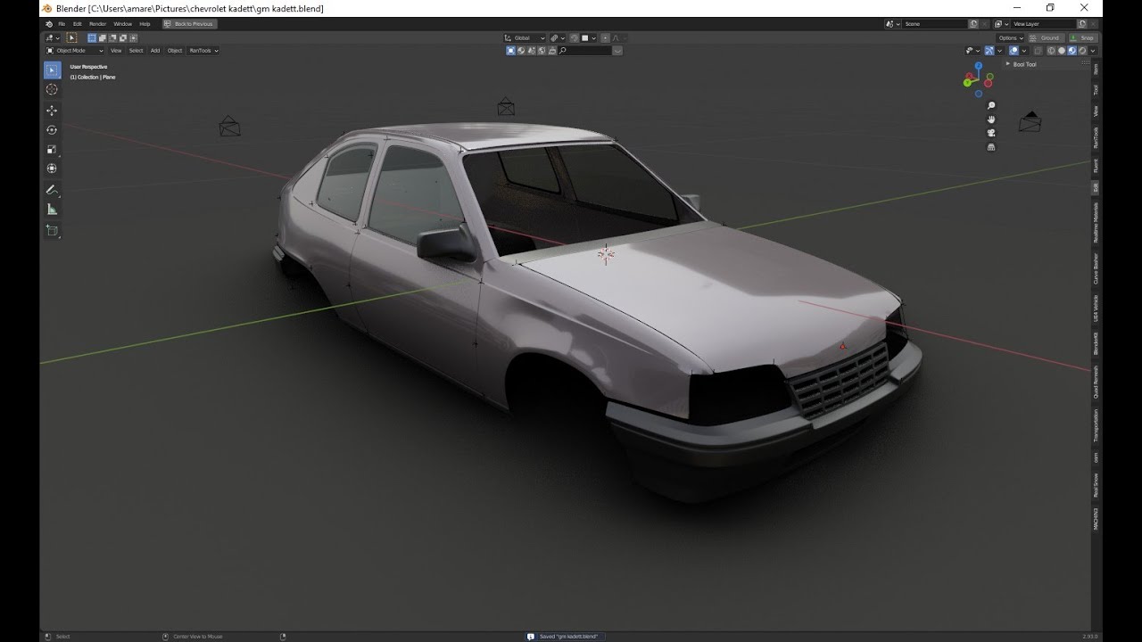Viewport: 1142px width, 642px height.
Task: Open the editor type dropdown
Action: 53,38
